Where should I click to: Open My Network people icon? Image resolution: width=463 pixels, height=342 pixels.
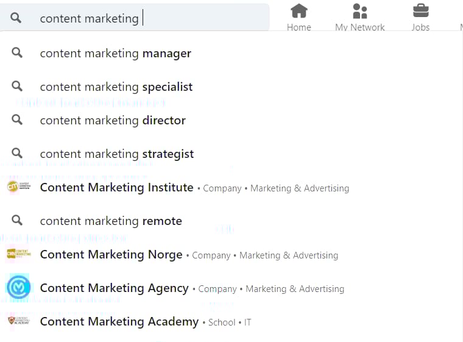[x=359, y=11]
